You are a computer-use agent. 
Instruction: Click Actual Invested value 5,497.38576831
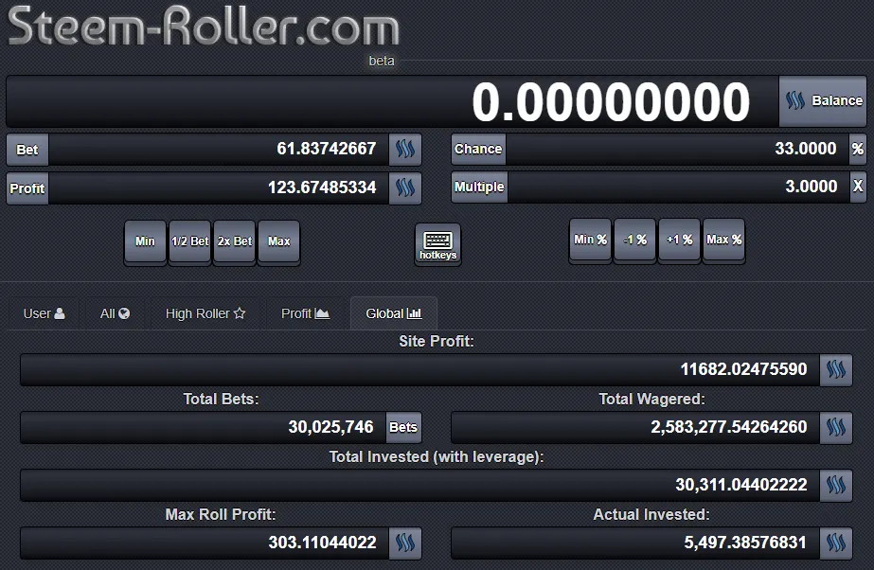click(x=745, y=543)
